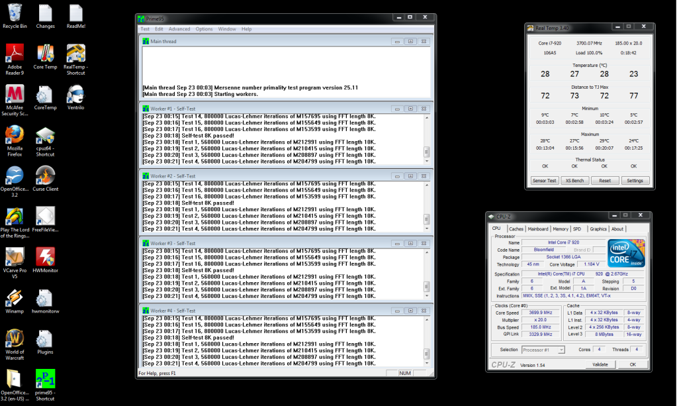Image resolution: width=677 pixels, height=406 pixels.
Task: Launch VCarve Pro V5 icon
Action: [15, 263]
